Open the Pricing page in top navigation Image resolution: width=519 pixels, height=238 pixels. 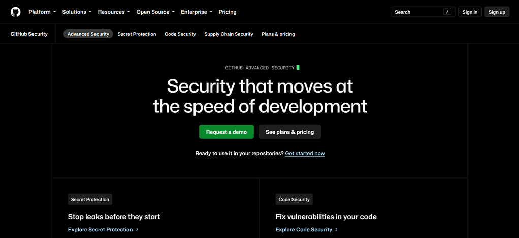tap(228, 12)
